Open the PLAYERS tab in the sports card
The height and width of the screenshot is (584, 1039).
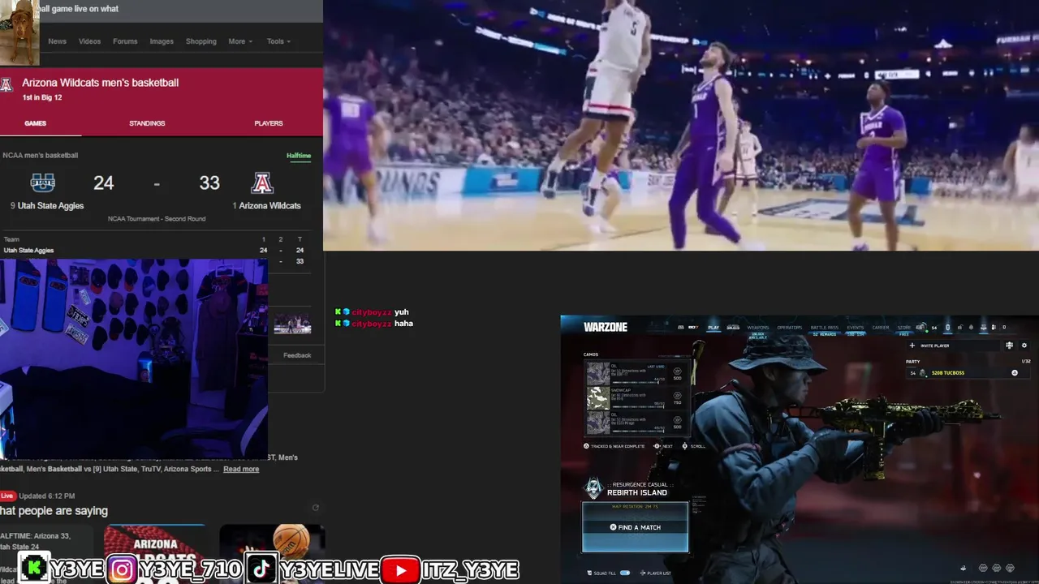click(x=269, y=123)
